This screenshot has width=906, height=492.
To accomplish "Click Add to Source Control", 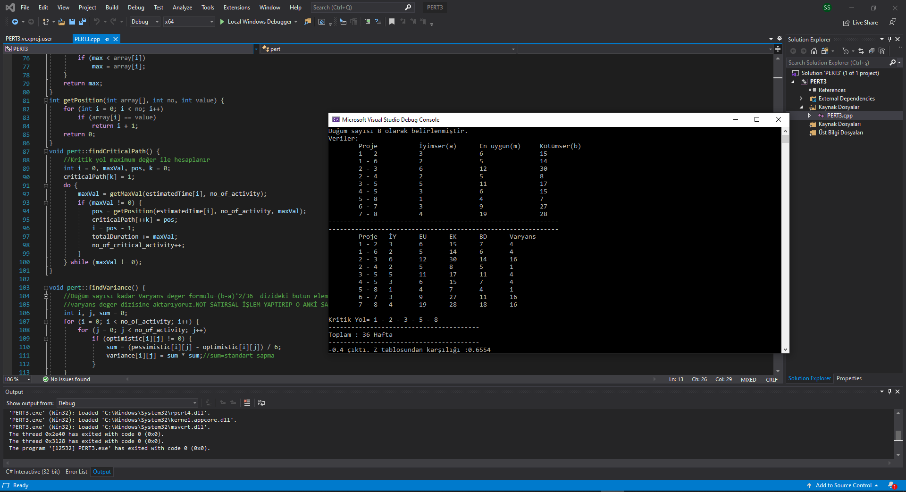I will tap(843, 485).
